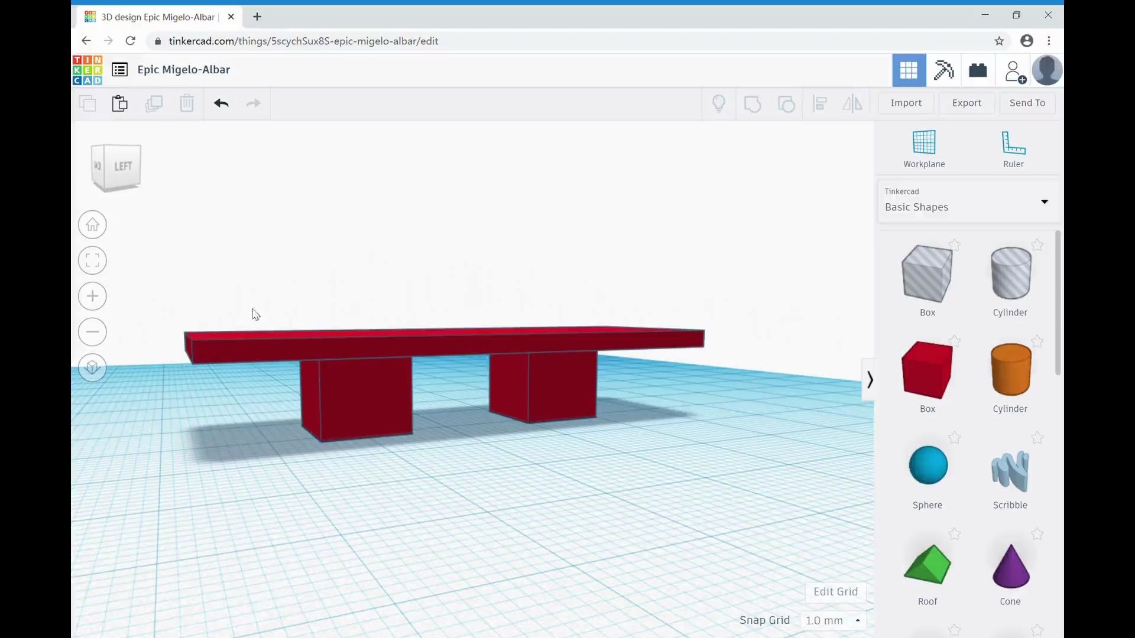The height and width of the screenshot is (638, 1135).
Task: Open a new browser tab
Action: pos(257,17)
